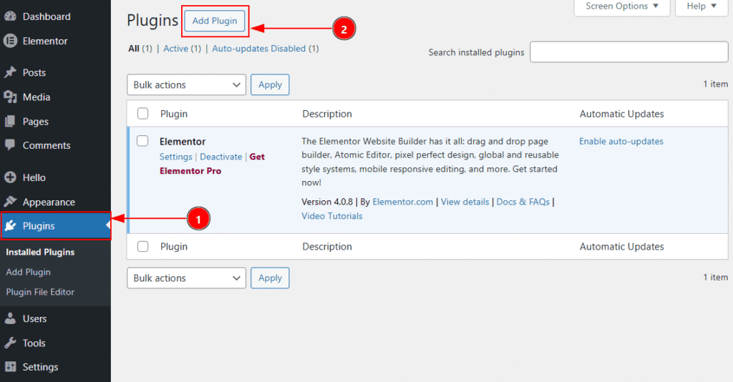Screen dimensions: 733x382
Task: Click the Dashboard gauge icon
Action: [10, 16]
